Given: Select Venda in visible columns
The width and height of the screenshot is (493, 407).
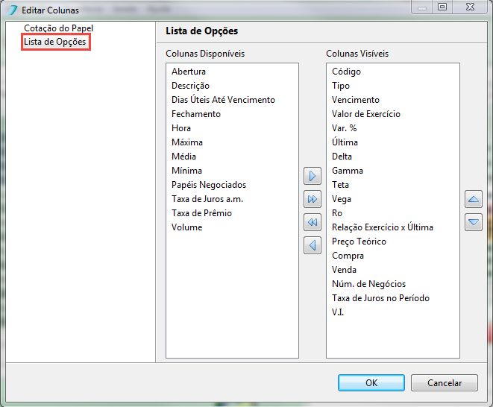Looking at the screenshot, I should (344, 270).
